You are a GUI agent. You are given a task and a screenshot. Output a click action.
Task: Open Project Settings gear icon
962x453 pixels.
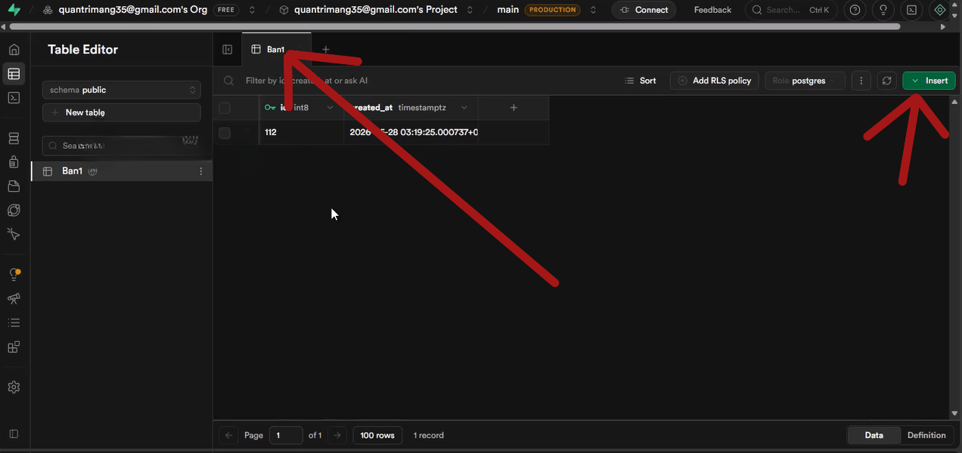point(14,387)
